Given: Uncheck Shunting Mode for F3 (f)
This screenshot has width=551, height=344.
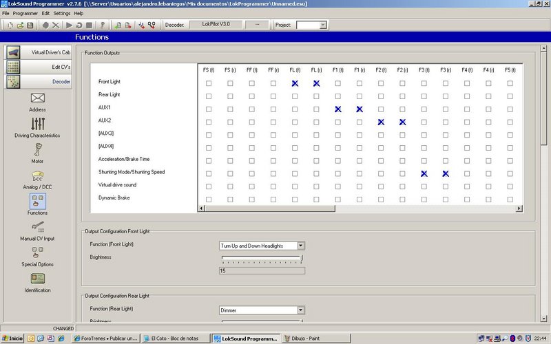Looking at the screenshot, I should tap(424, 174).
